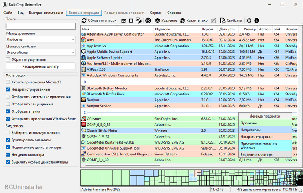Toggle the Отобразить твики checkbox
The height and width of the screenshot is (193, 303).
click(8, 111)
